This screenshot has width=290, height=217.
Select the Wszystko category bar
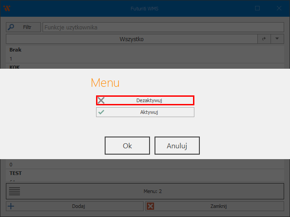tap(131, 39)
